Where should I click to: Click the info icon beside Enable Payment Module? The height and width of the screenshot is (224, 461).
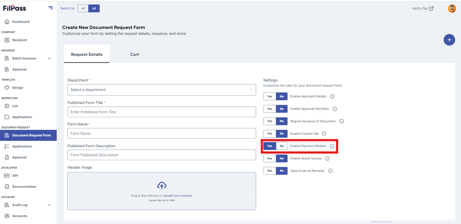(332, 146)
